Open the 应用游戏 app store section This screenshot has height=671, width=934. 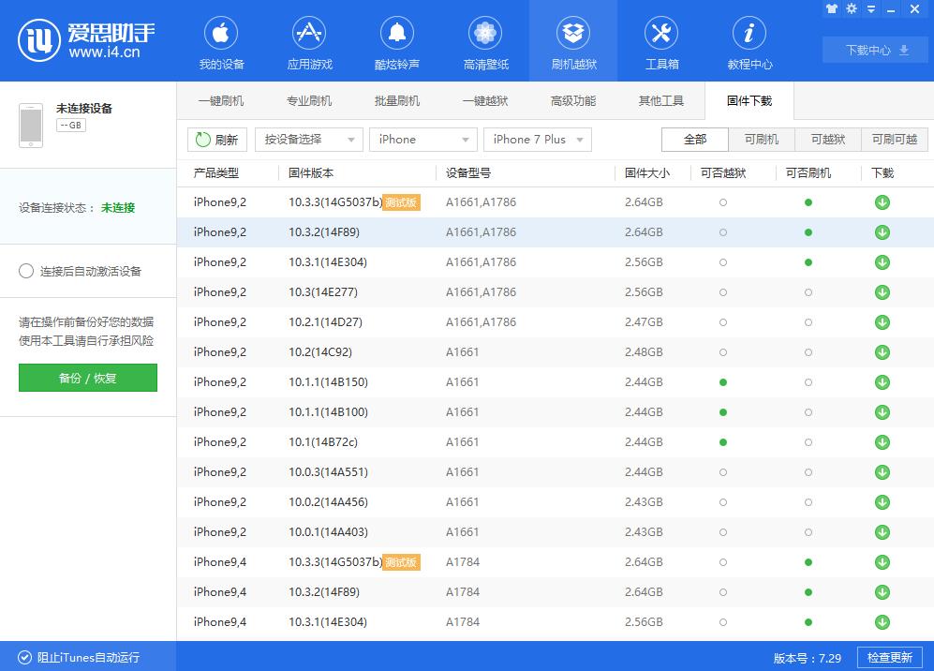click(x=308, y=41)
